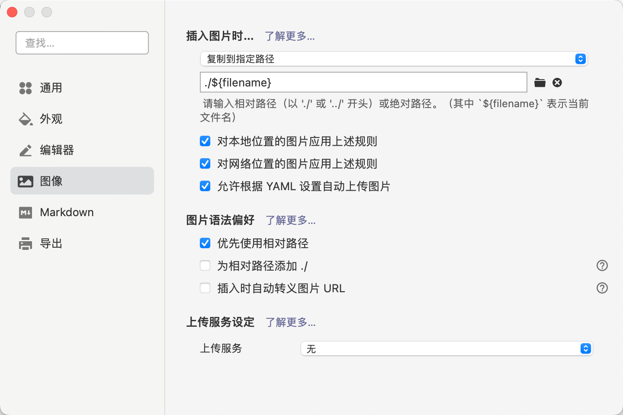Open 通用 general preferences section
The width and height of the screenshot is (623, 415).
tap(51, 88)
